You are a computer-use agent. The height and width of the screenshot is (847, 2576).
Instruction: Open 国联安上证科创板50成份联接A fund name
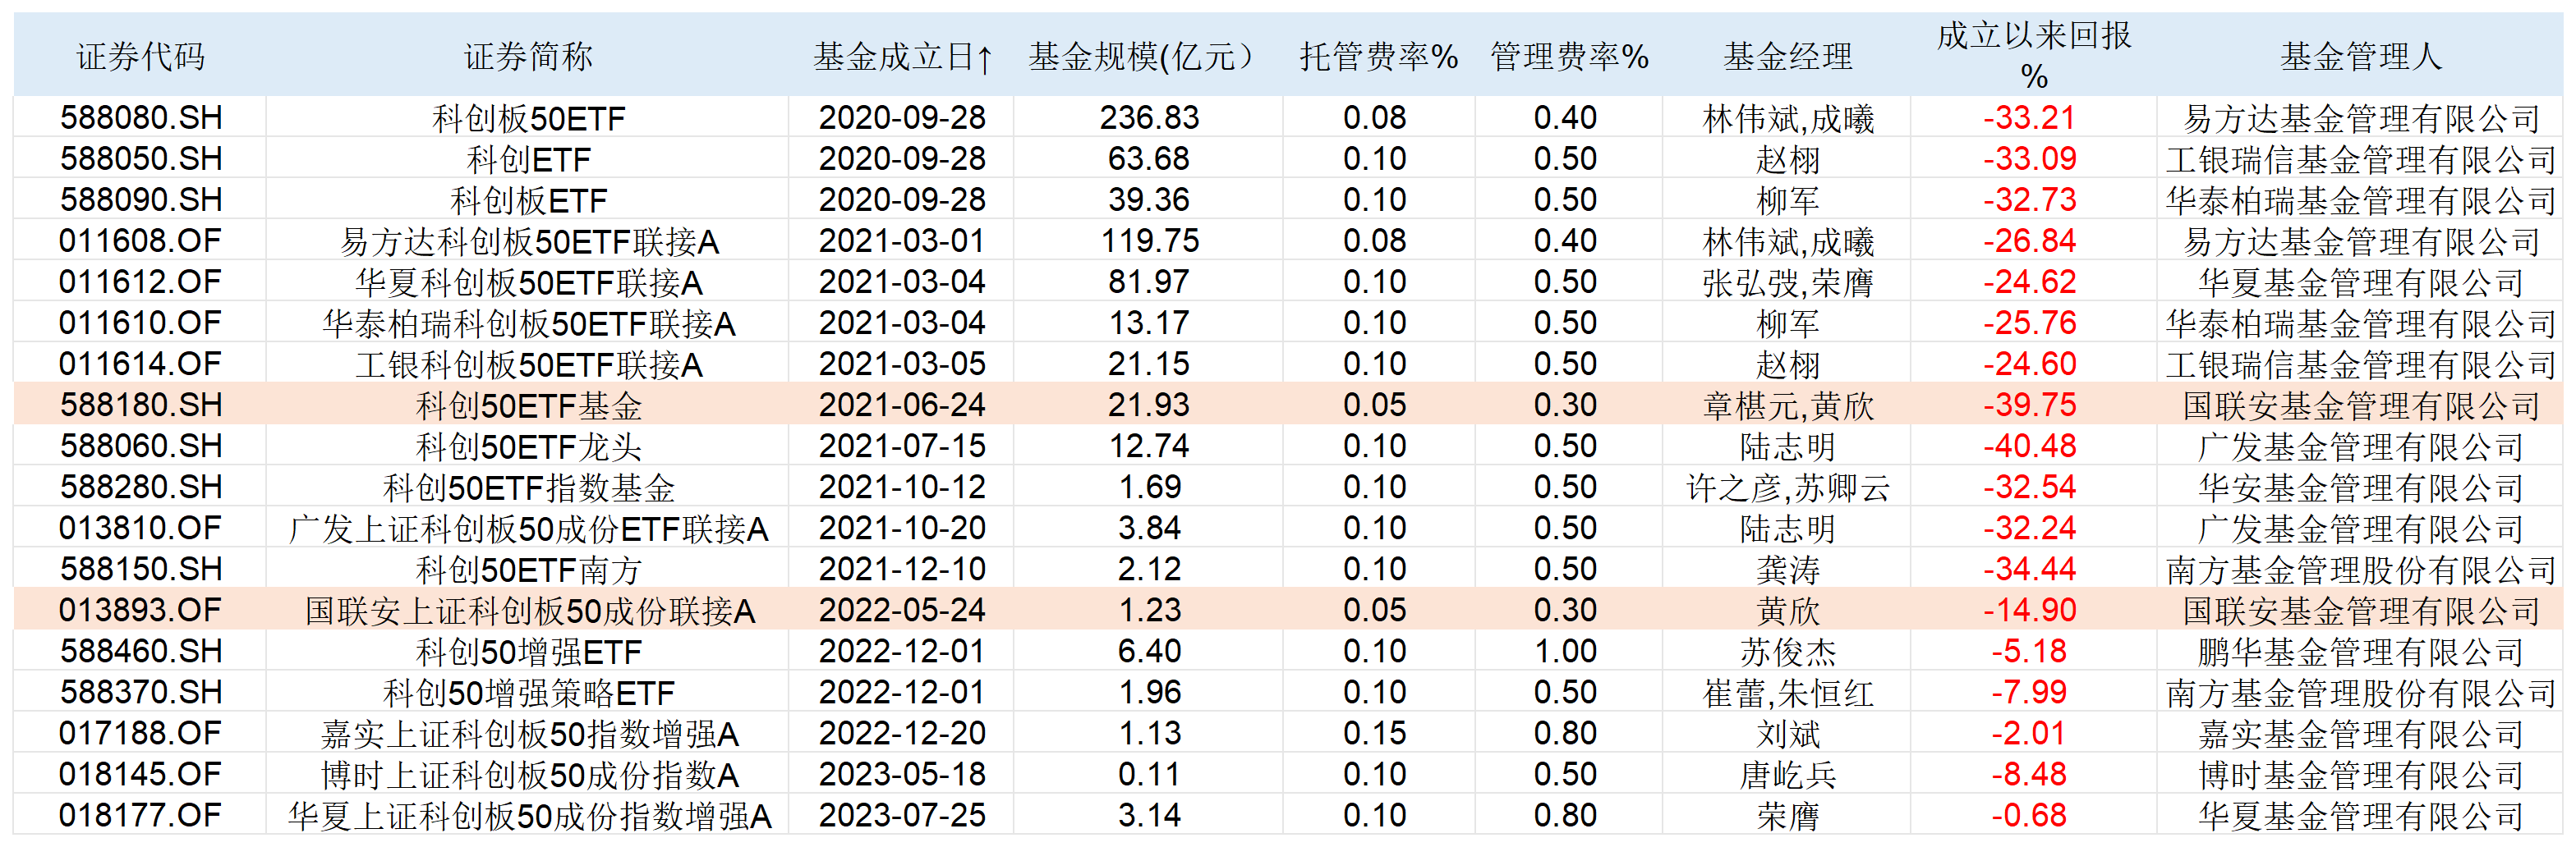click(x=529, y=611)
